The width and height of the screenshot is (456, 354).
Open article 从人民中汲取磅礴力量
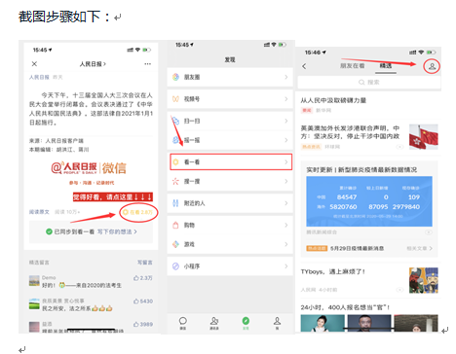(333, 100)
